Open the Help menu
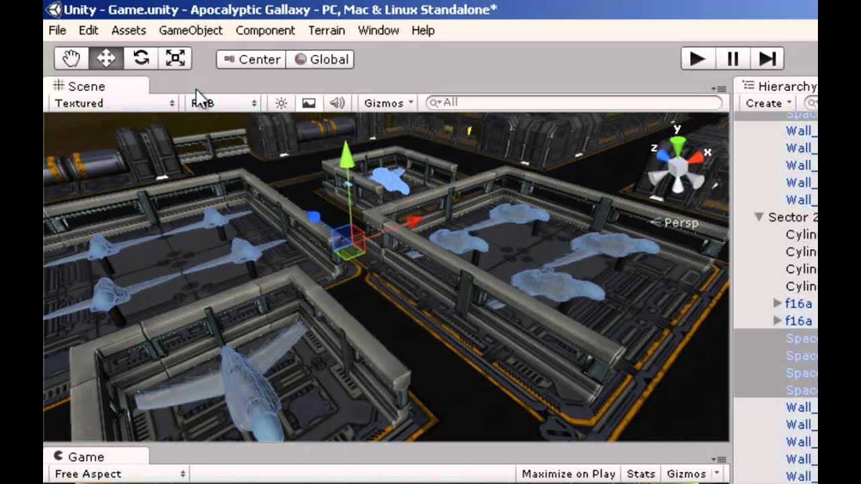 (422, 30)
